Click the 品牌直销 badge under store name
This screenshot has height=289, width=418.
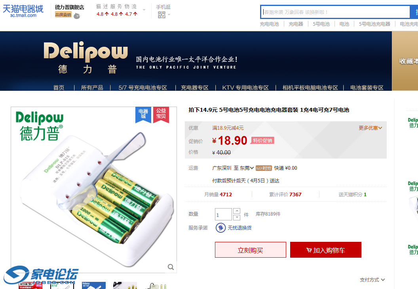tap(63, 15)
